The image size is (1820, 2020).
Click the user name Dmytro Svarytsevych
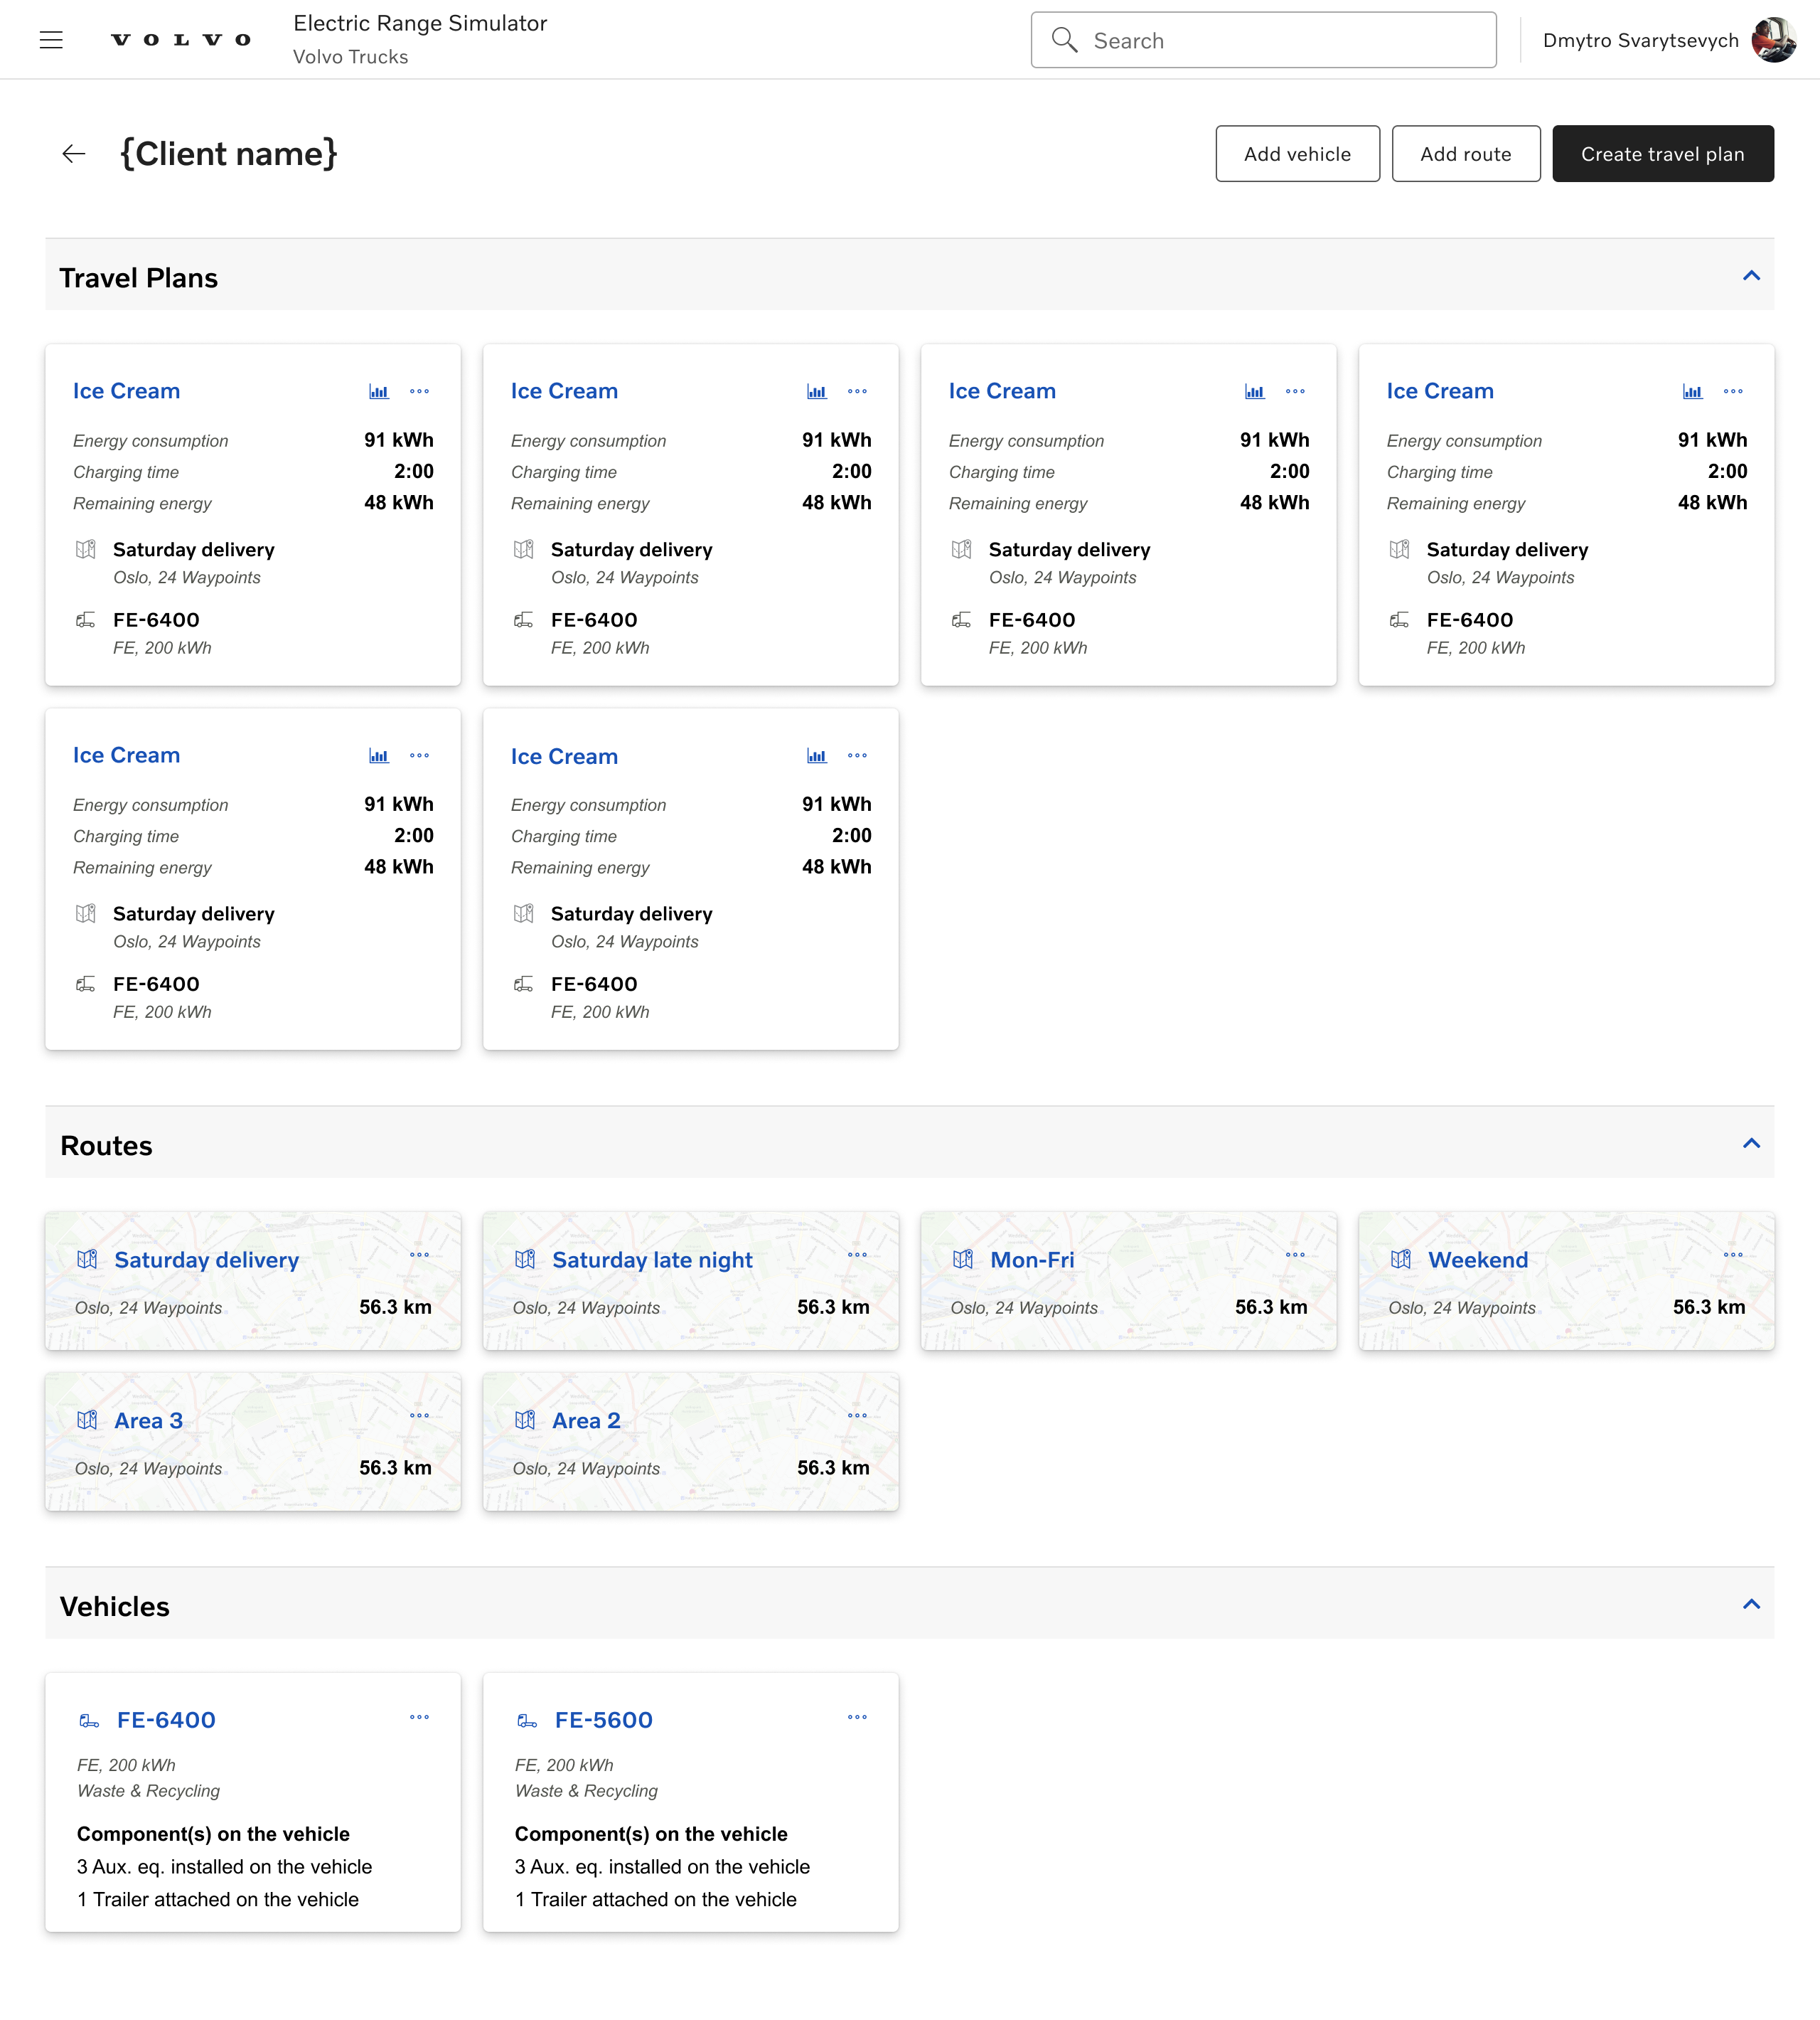(1640, 40)
